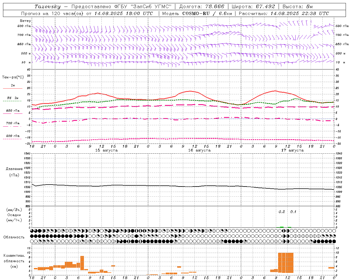Click the (мм/3ч.) precipitation unit label
This screenshot has width=350, height=280.
14,210
